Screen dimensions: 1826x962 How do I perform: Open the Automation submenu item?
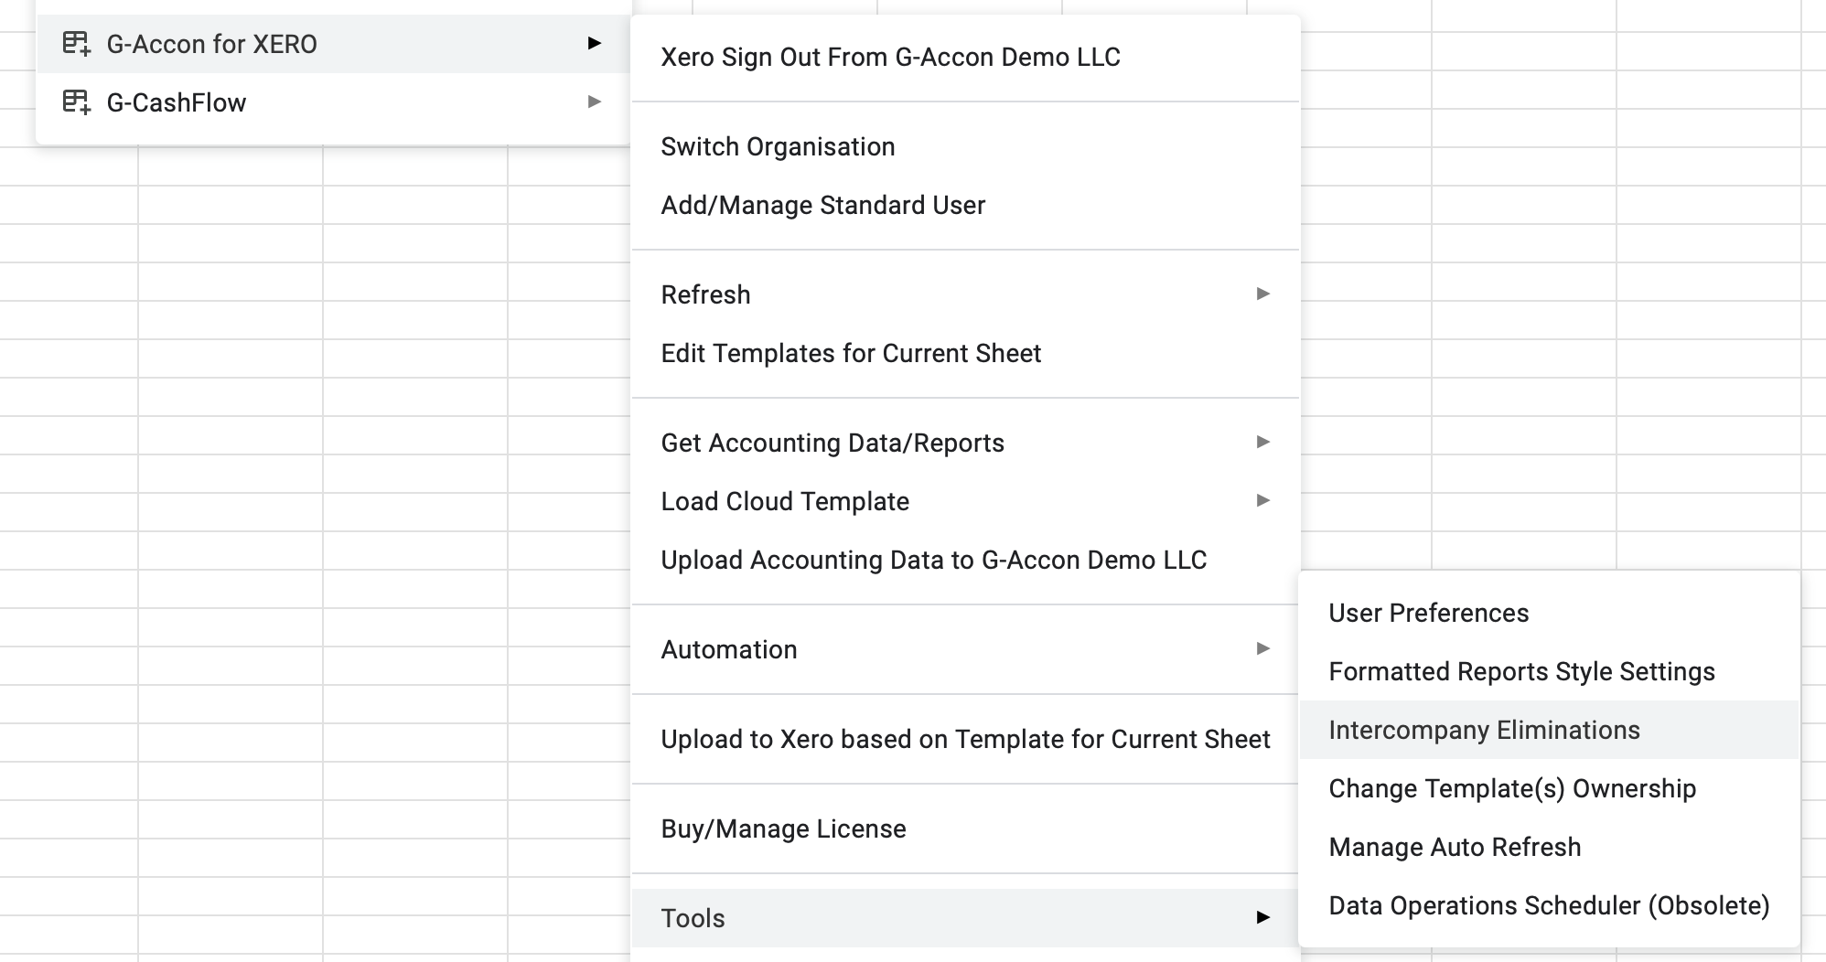coord(965,649)
